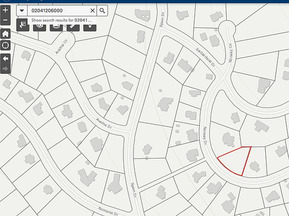289x216 pixels.
Task: Zoom out with the minus button
Action: click(6, 20)
